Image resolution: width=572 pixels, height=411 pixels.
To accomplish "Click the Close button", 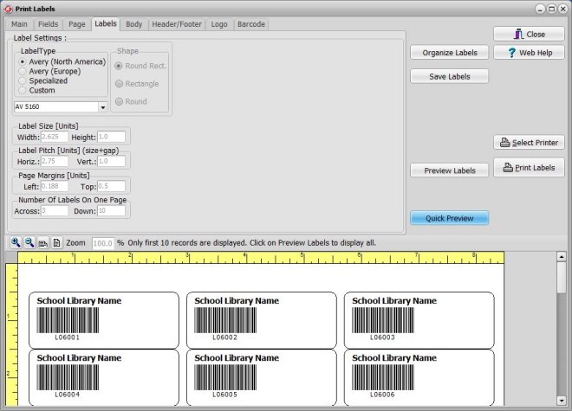I will [x=529, y=35].
